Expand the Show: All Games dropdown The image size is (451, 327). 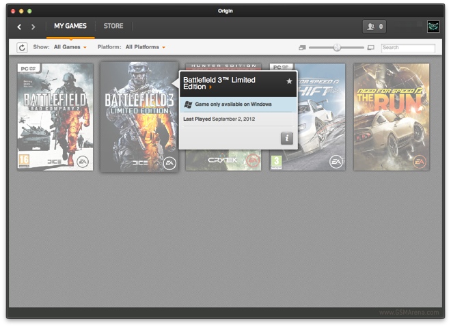[x=70, y=47]
